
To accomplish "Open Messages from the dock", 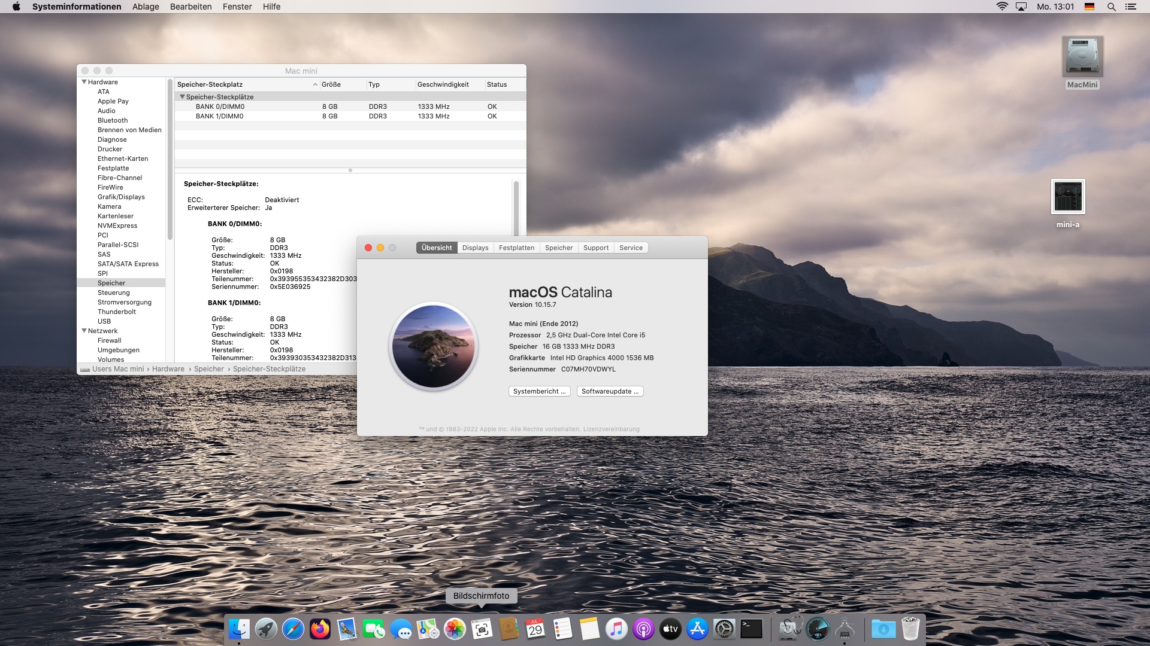I will point(401,629).
